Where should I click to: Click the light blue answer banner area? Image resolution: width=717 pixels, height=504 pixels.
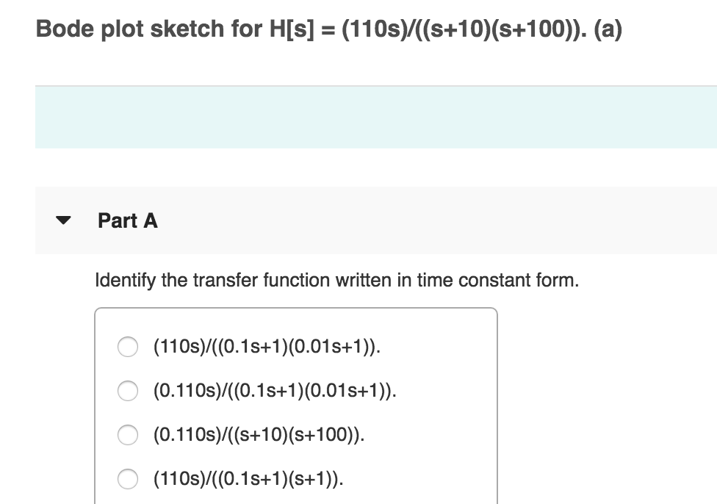367,116
